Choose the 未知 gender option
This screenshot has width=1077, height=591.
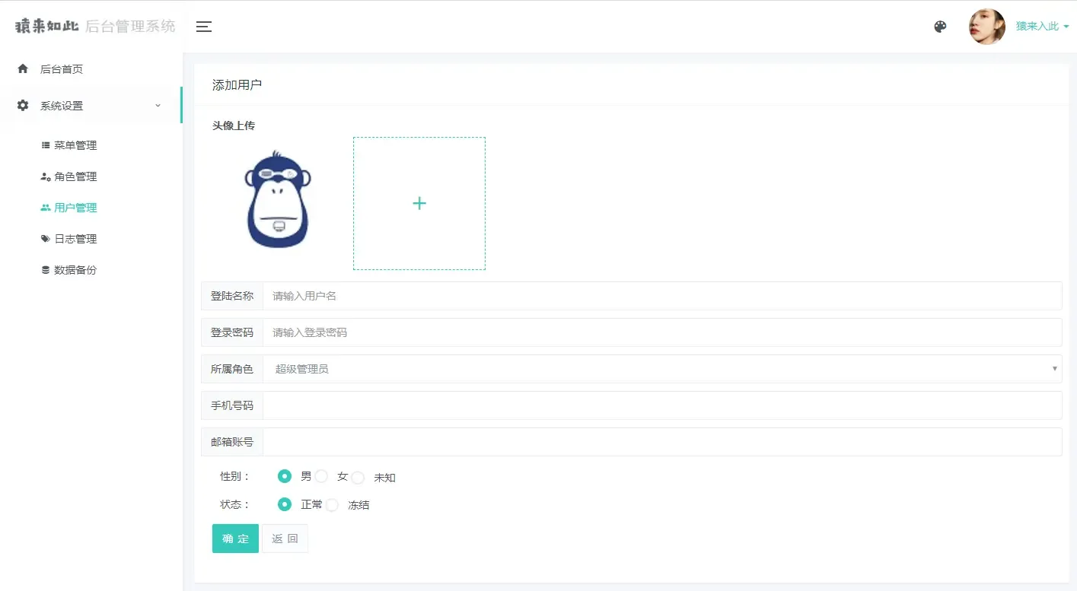(358, 475)
